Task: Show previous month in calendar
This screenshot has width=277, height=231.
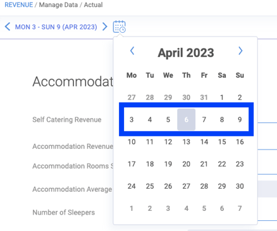Action: pyautogui.click(x=132, y=51)
